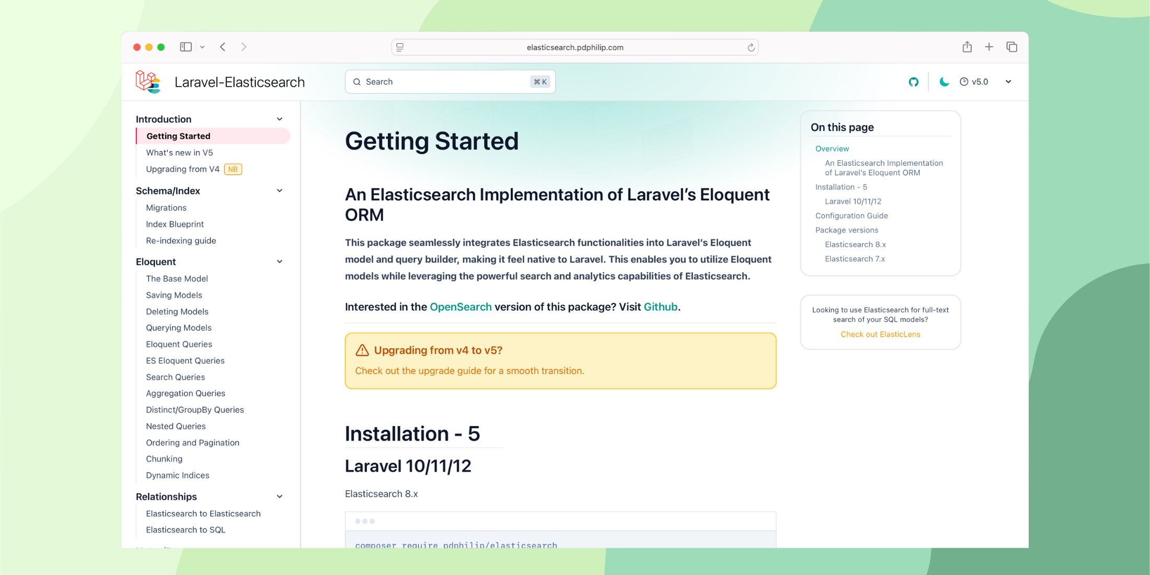This screenshot has width=1150, height=575.
Task: Collapse the Introduction section
Action: (x=280, y=119)
